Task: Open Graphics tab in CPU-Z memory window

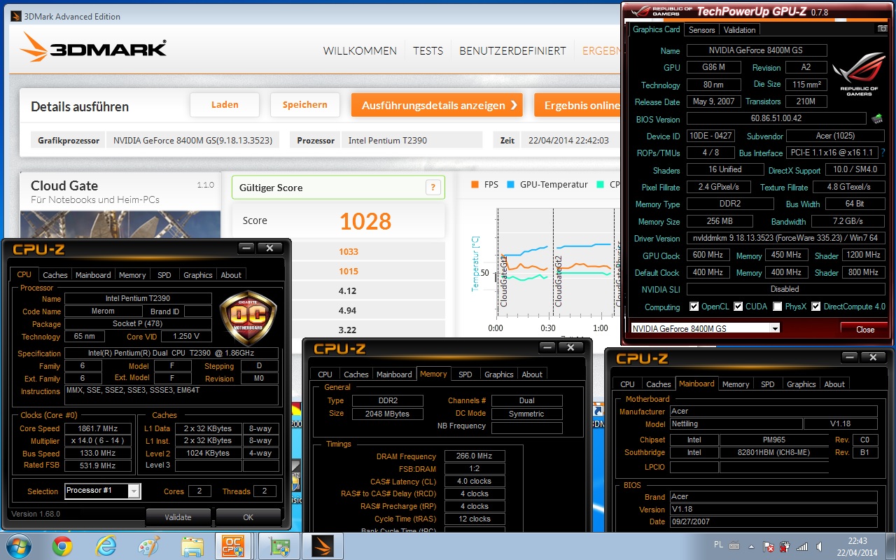Action: pyautogui.click(x=499, y=374)
